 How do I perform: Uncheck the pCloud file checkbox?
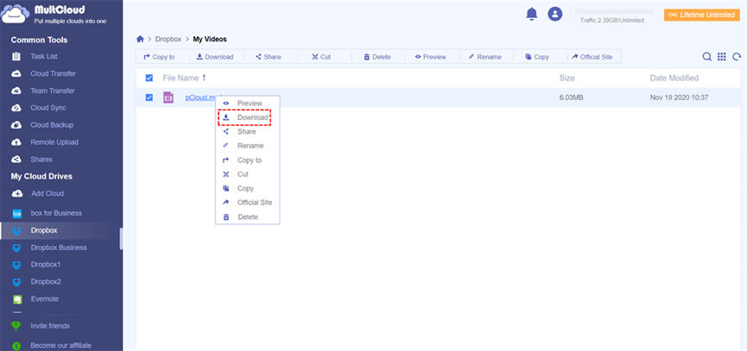[x=149, y=97]
